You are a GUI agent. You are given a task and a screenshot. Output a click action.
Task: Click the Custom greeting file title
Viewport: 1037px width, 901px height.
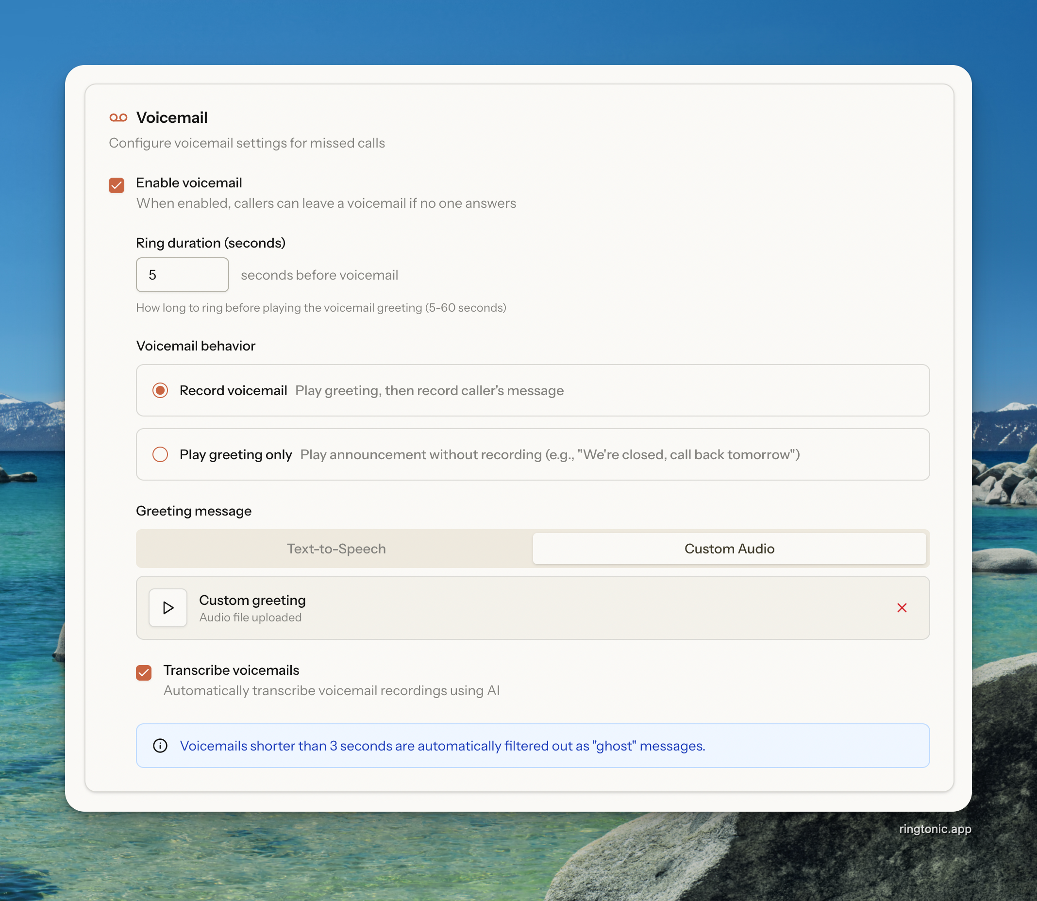[252, 601]
